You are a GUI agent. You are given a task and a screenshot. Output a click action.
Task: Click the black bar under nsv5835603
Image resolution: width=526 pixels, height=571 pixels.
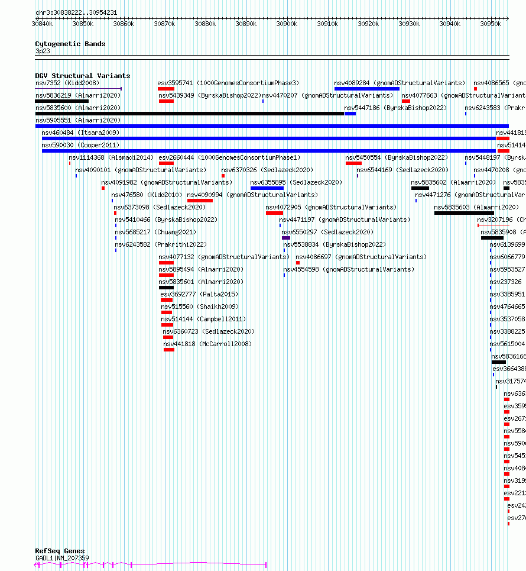point(464,213)
